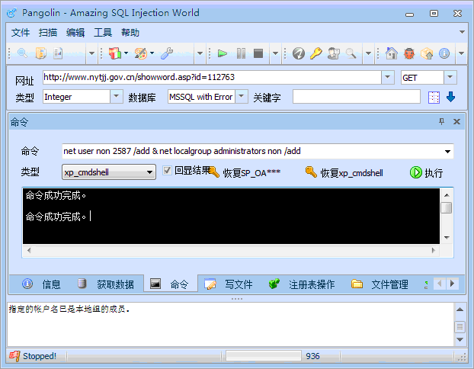The image size is (474, 369).
Task: Click the user card toolbar icon
Action: coord(334,53)
